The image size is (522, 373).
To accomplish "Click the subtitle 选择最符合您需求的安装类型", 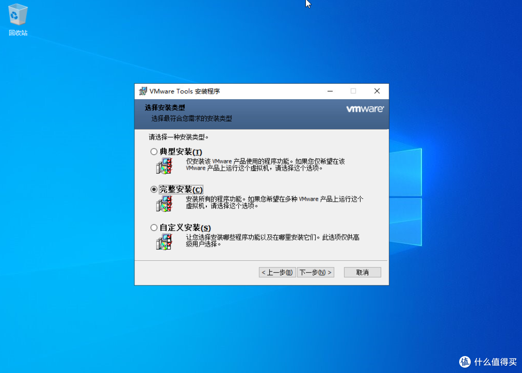I will [x=191, y=119].
